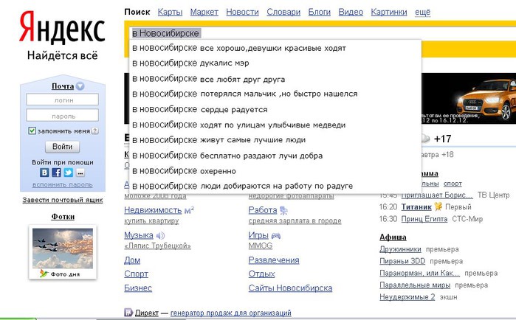Open the Музыка link
The image size is (516, 320).
pyautogui.click(x=139, y=235)
